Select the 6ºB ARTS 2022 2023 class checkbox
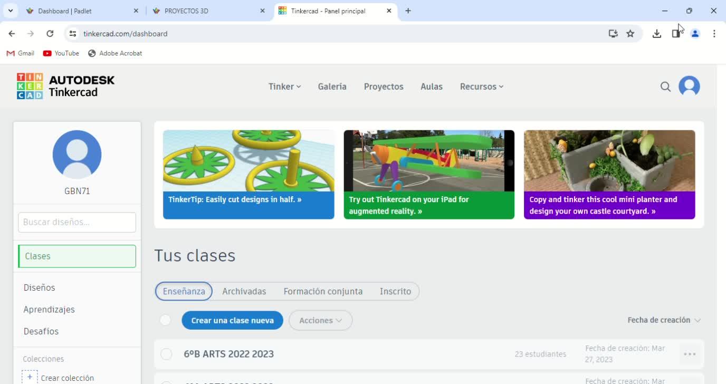The width and height of the screenshot is (726, 384). point(166,354)
